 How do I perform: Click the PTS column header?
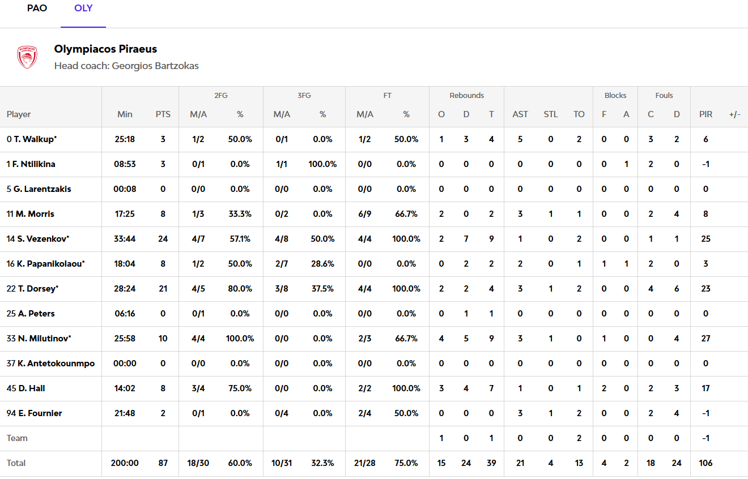[163, 114]
